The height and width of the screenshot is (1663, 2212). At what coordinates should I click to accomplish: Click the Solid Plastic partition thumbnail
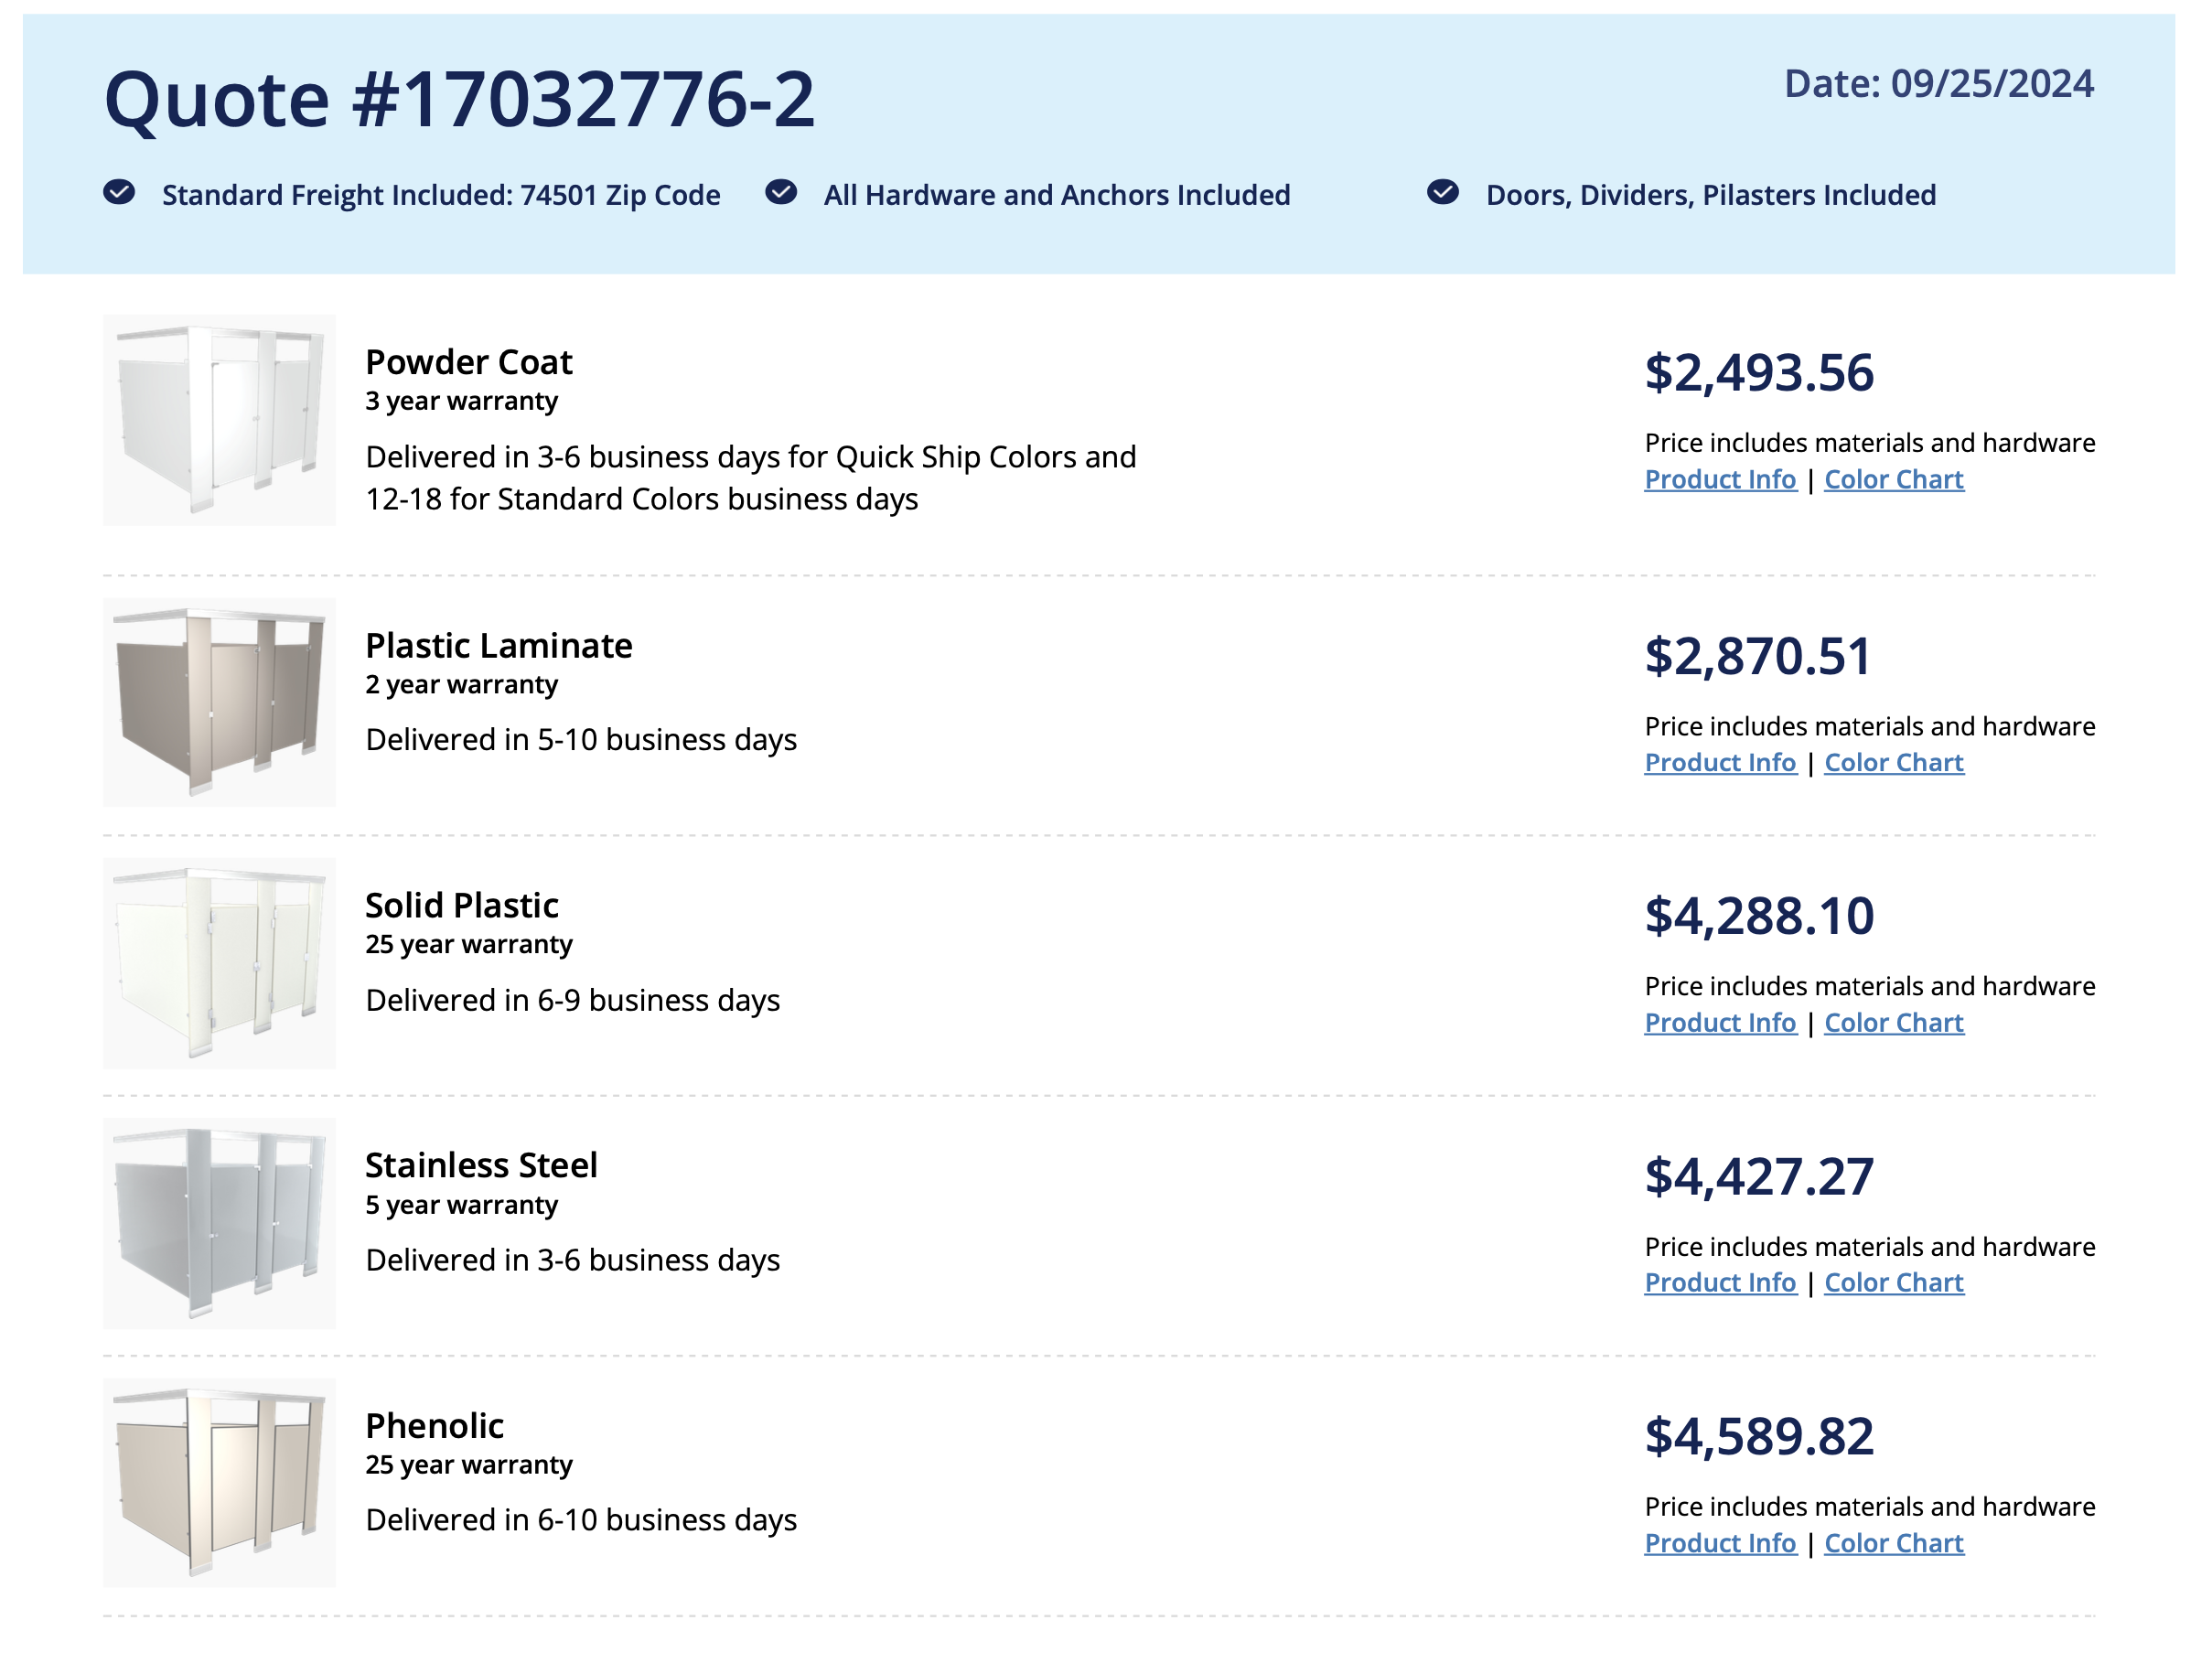(x=219, y=963)
